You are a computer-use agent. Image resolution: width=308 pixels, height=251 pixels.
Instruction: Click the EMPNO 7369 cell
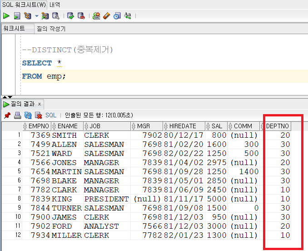pyautogui.click(x=37, y=136)
